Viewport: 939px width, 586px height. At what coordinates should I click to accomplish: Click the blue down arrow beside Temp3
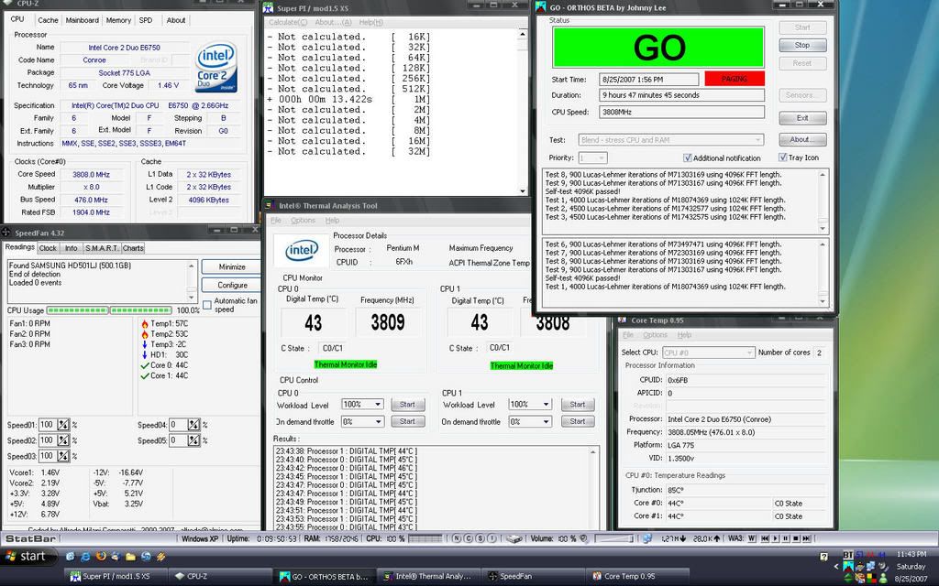coord(144,344)
